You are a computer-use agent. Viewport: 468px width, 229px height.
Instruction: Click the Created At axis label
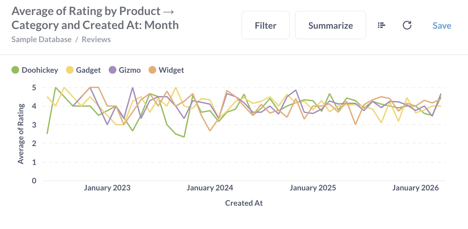click(x=244, y=203)
